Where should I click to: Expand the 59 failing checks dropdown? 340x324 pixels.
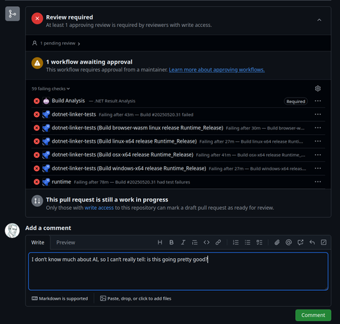50,89
